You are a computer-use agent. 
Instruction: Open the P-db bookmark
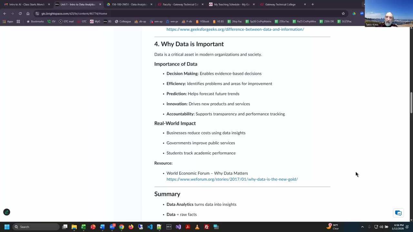(x=187, y=22)
